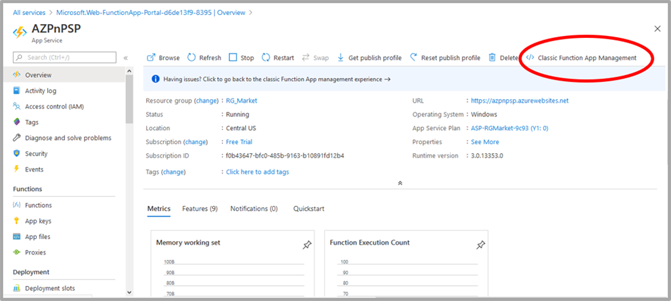Stop the function app
The height and width of the screenshot is (301, 671).
point(241,58)
